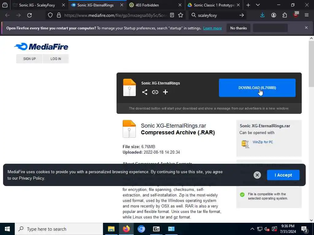Open the Learn more link
The image size is (314, 235).
(x=213, y=28)
